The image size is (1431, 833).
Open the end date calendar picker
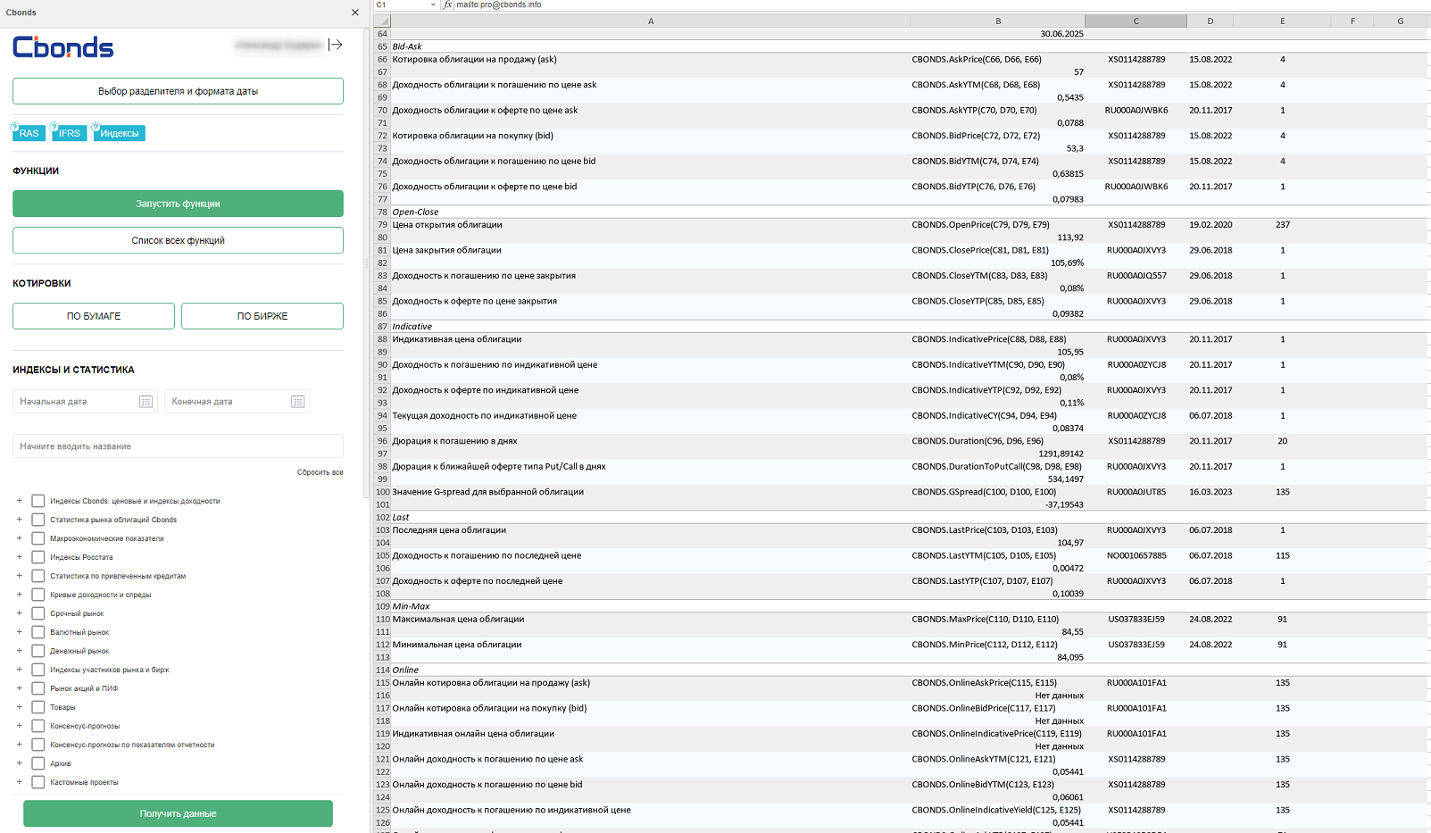298,402
